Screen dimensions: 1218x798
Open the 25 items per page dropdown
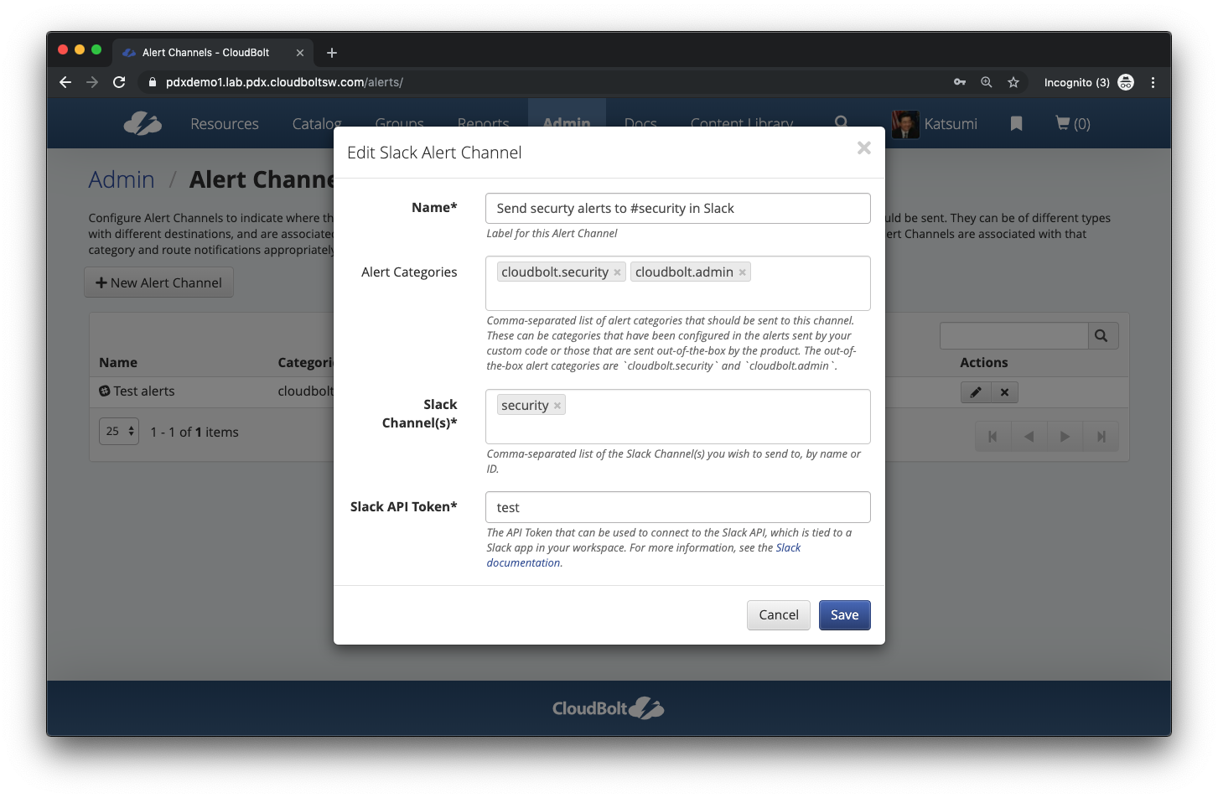click(x=119, y=432)
